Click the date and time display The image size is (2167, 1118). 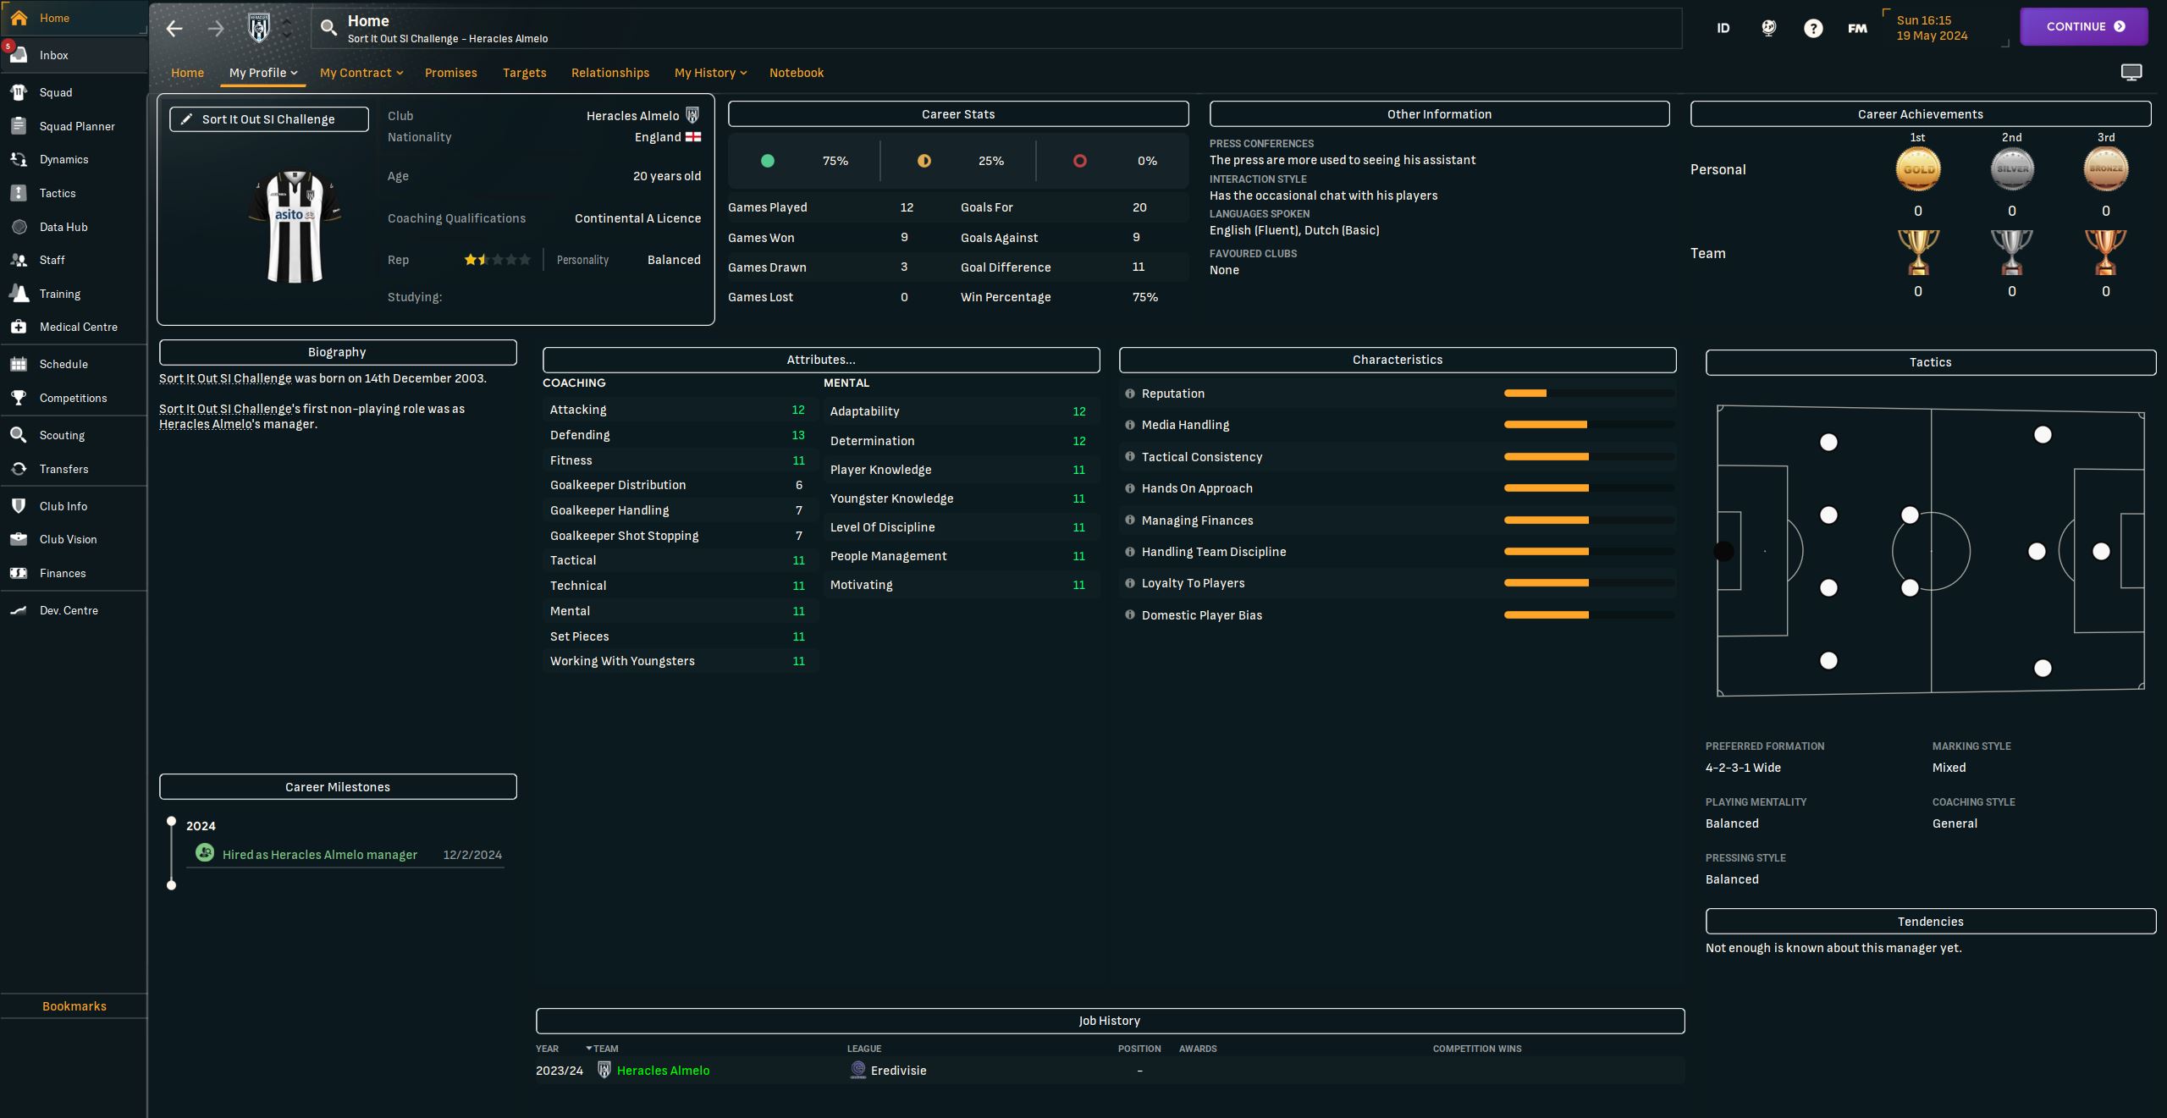pyautogui.click(x=1932, y=28)
